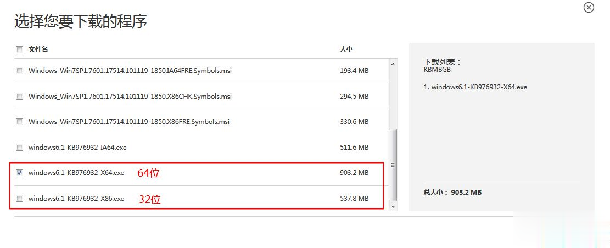This screenshot has width=610, height=248.
Task: Click the 903.2 MB size in the file list
Action: 354,173
